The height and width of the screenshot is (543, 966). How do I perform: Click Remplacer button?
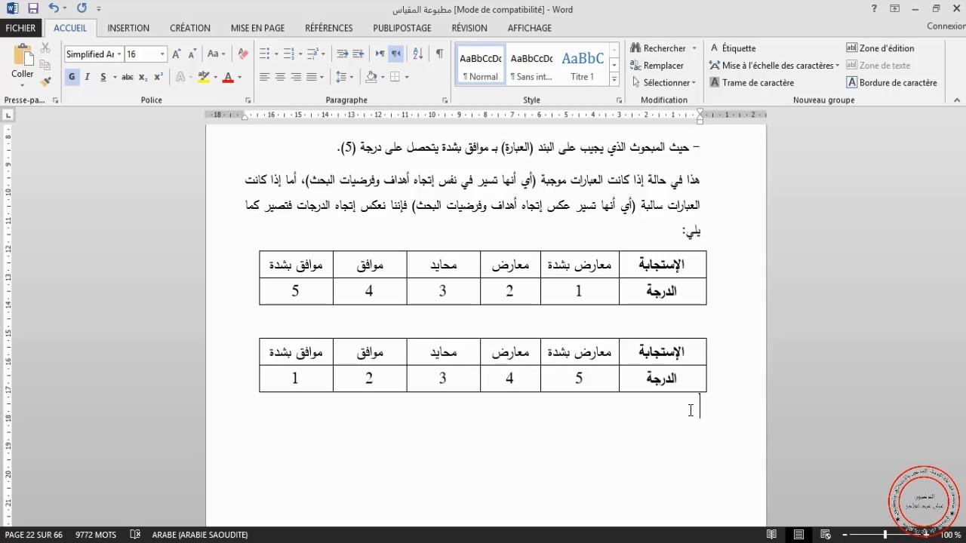(657, 66)
